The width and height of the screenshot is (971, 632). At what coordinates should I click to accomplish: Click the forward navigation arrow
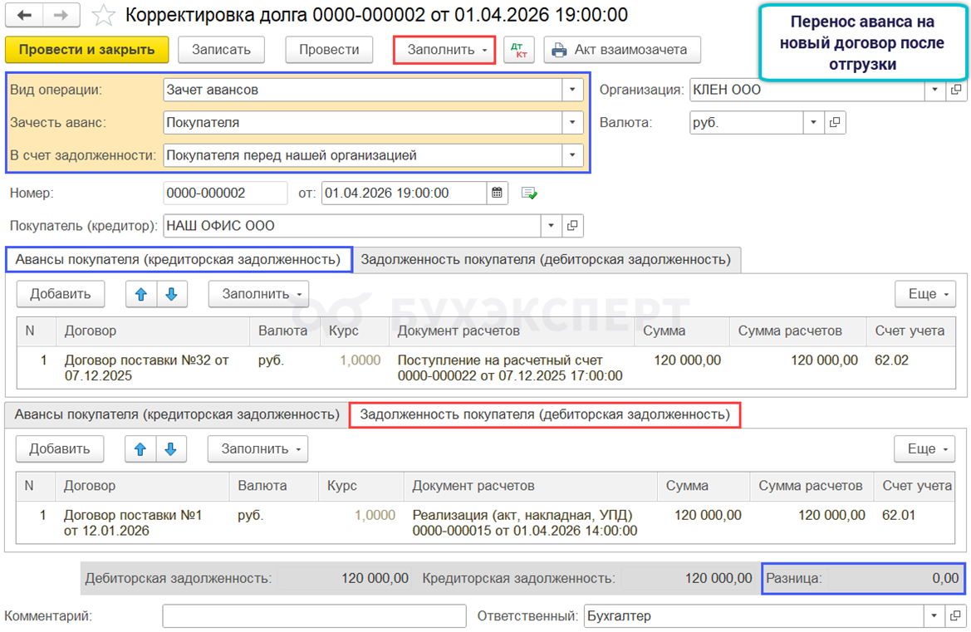61,16
